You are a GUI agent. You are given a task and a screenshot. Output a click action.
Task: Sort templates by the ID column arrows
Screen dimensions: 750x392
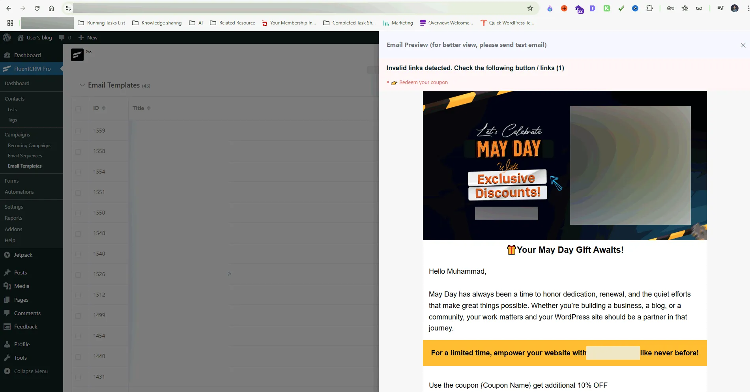click(x=103, y=108)
